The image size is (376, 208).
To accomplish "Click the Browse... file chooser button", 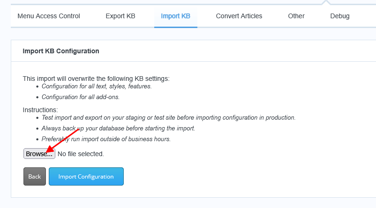I will [39, 154].
